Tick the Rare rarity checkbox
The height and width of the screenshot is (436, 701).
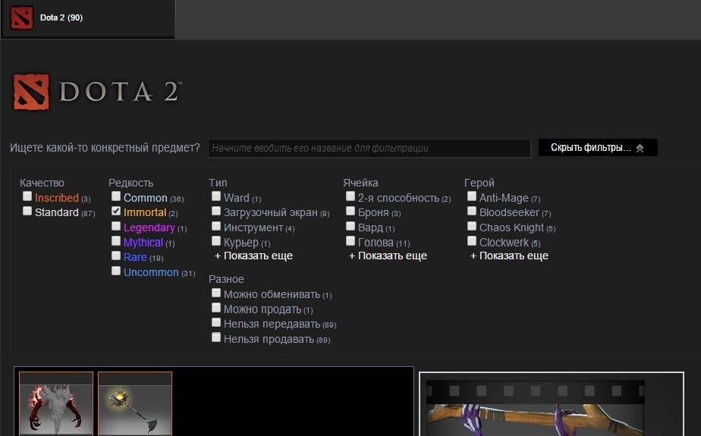[x=116, y=256]
